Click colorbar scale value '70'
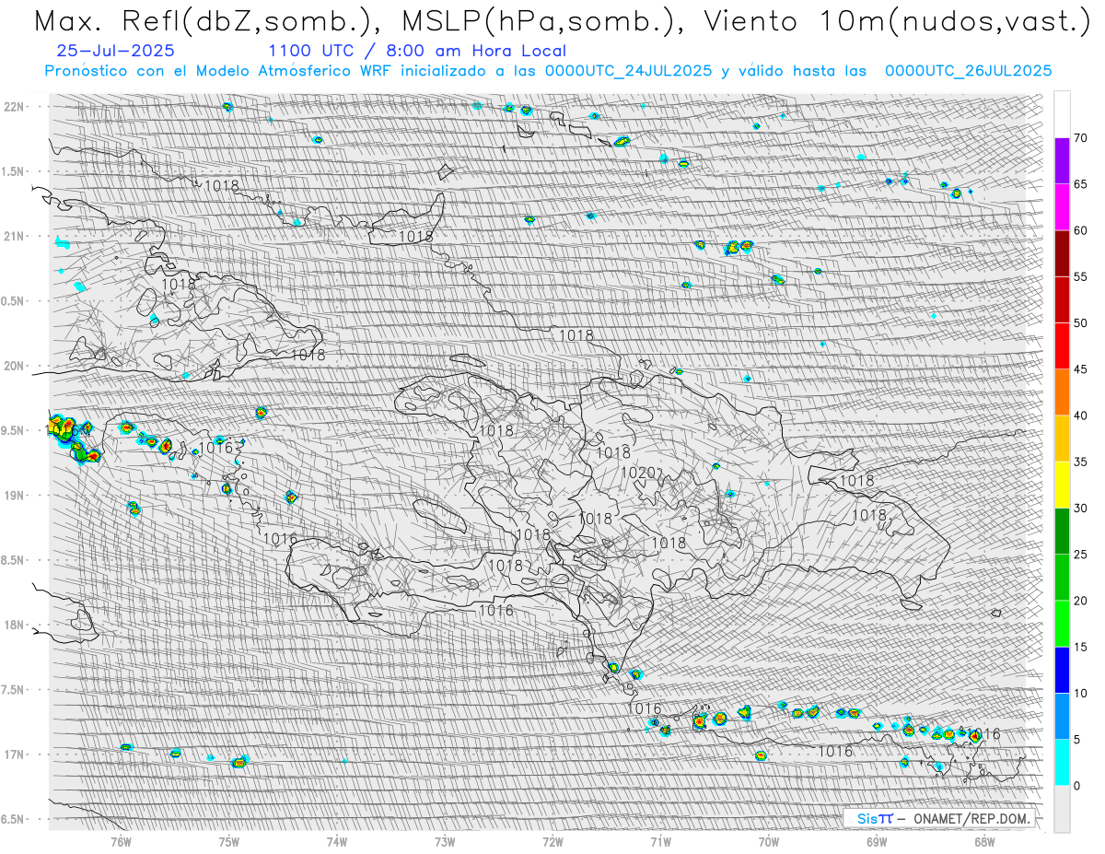The image size is (1105, 854). (1080, 138)
